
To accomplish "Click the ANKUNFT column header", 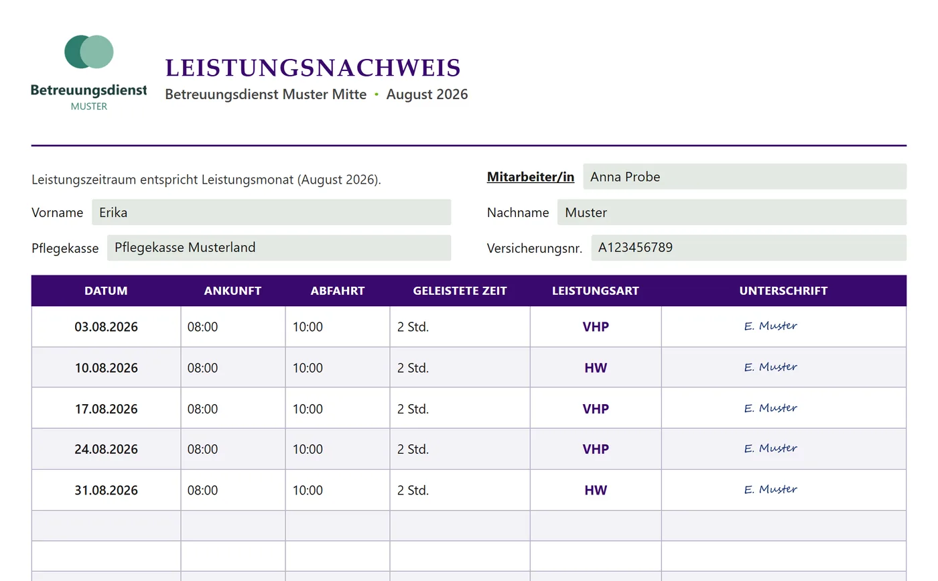I will click(x=233, y=291).
